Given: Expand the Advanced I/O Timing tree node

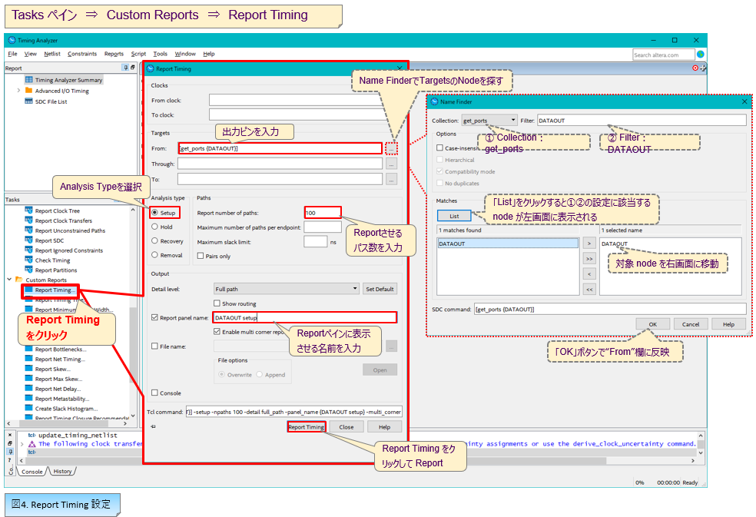Looking at the screenshot, I should pyautogui.click(x=18, y=91).
